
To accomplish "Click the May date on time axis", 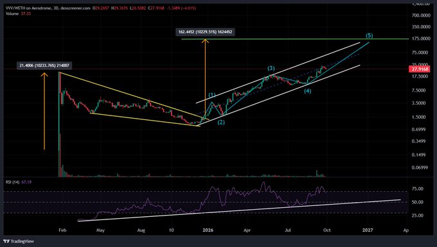I will (x=100, y=230).
